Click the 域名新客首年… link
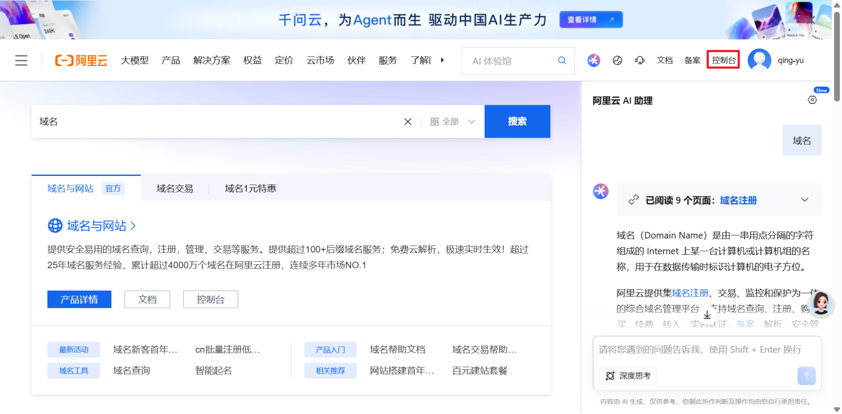Screen dimensions: 842x414 coord(145,350)
